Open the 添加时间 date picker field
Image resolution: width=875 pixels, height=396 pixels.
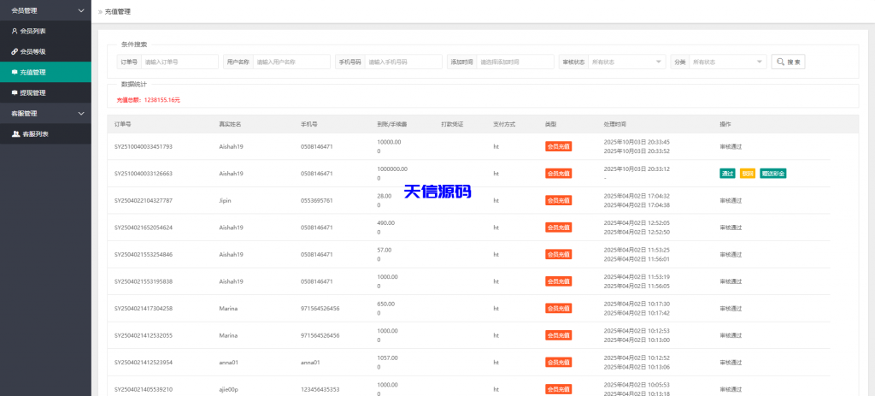(515, 62)
